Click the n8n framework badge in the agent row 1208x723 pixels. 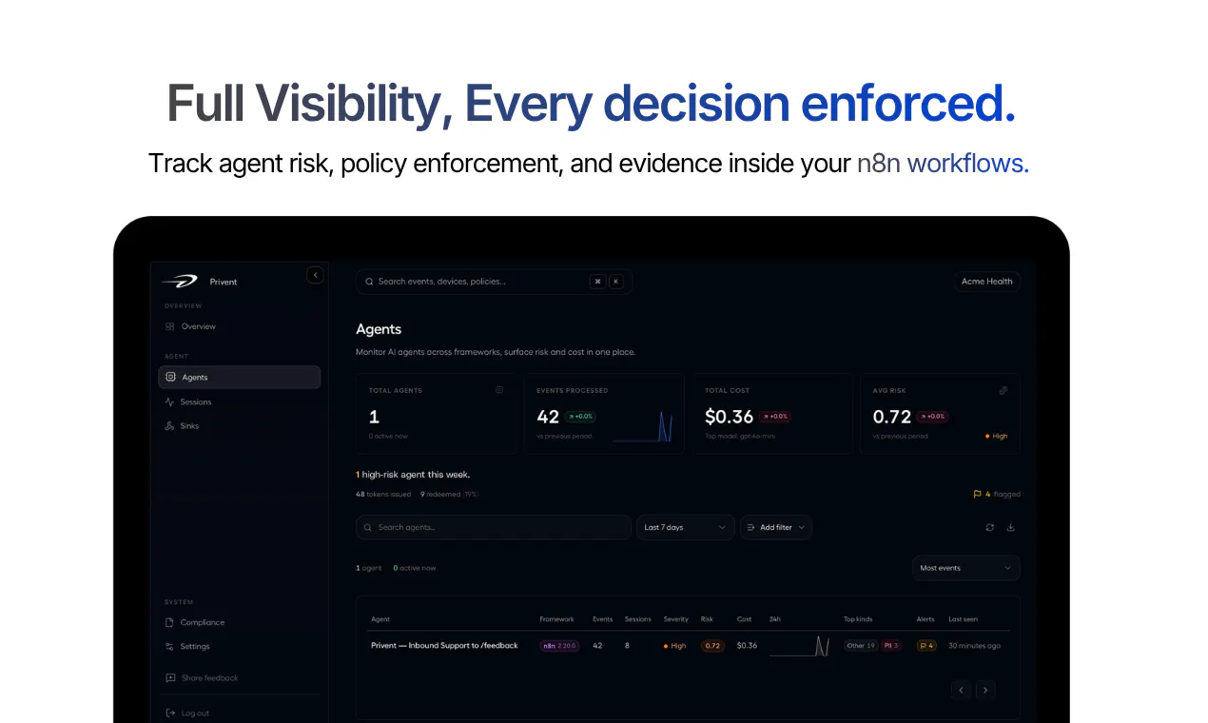click(x=560, y=646)
